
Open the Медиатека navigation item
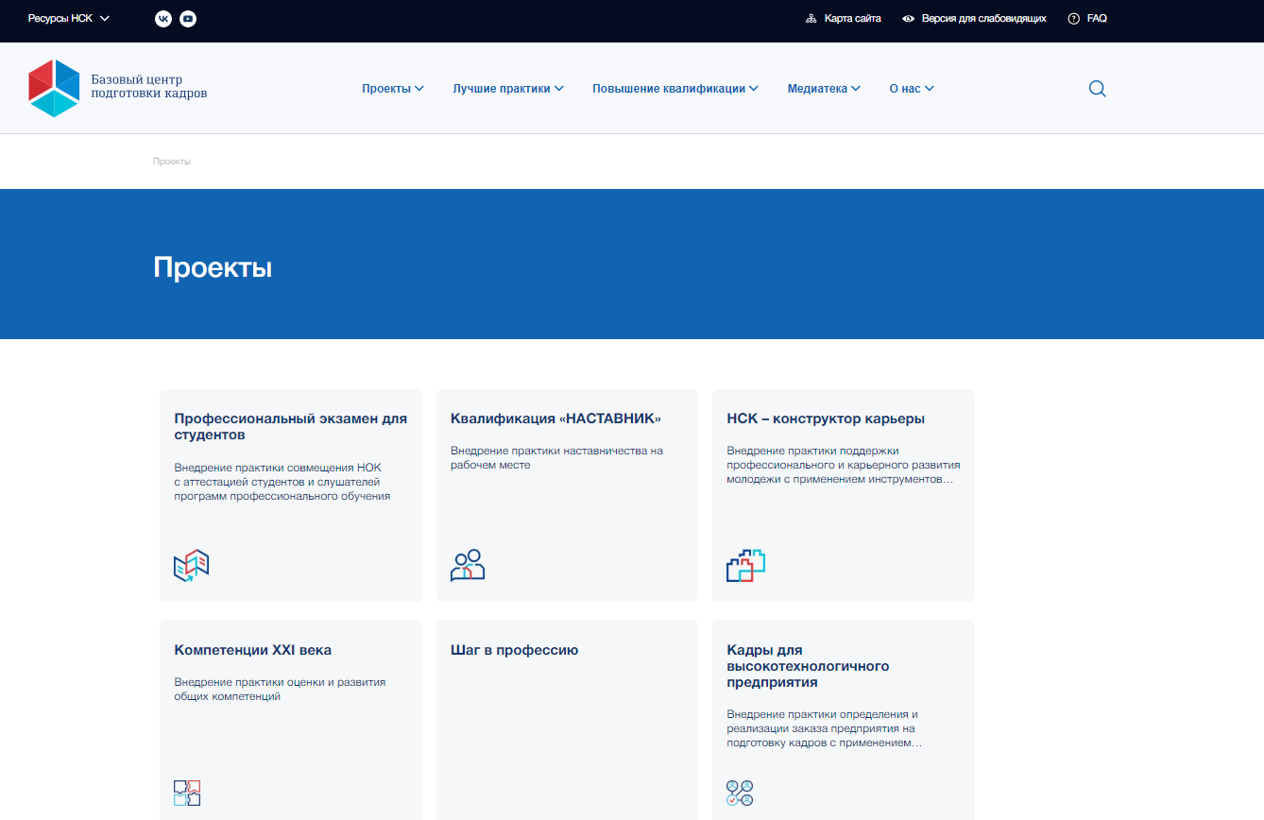(x=817, y=89)
